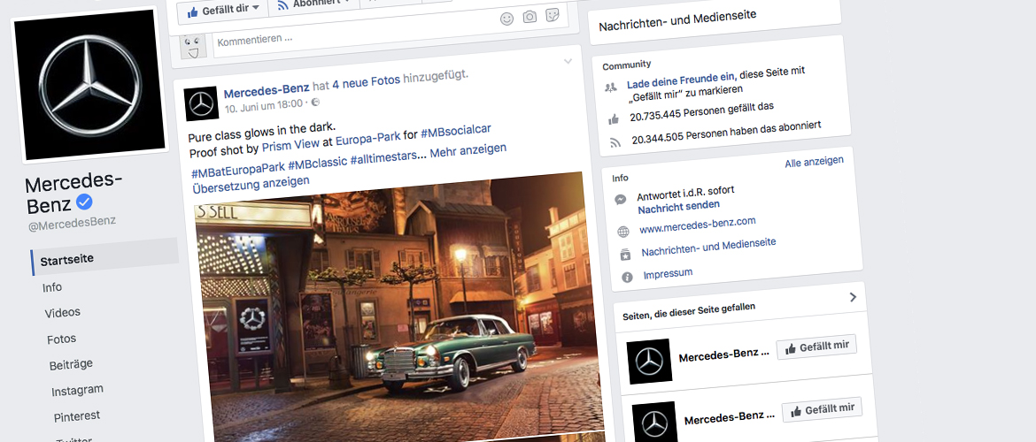Open the Info sidebar tab
This screenshot has height=442, width=1036.
(52, 287)
